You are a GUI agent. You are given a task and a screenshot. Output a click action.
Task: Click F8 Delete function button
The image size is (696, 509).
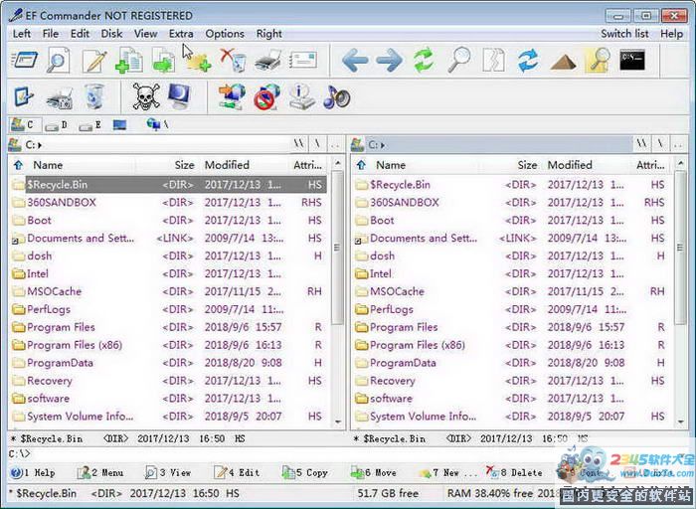pos(514,473)
